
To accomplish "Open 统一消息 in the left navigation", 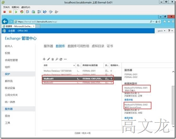I will pos(10,102).
